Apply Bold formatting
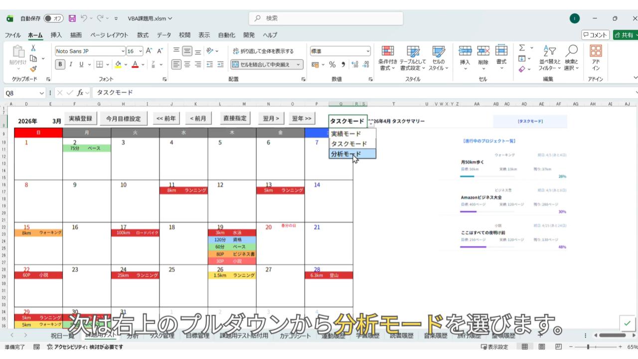The width and height of the screenshot is (638, 359). pyautogui.click(x=60, y=64)
